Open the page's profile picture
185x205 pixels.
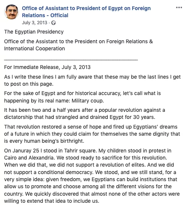[12, 12]
